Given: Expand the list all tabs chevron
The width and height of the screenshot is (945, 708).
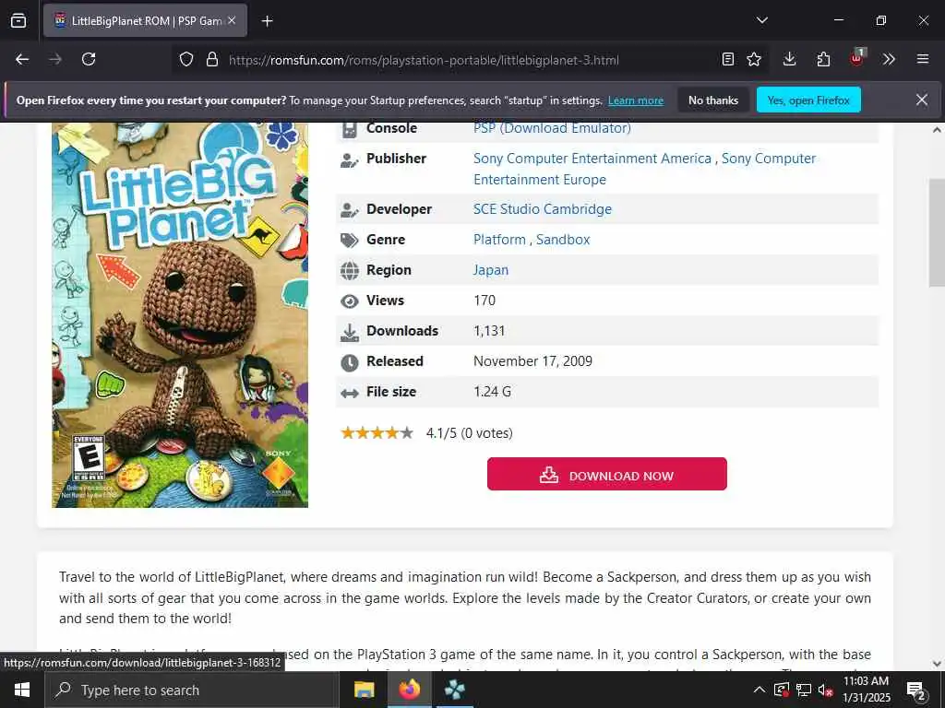Looking at the screenshot, I should [x=761, y=20].
